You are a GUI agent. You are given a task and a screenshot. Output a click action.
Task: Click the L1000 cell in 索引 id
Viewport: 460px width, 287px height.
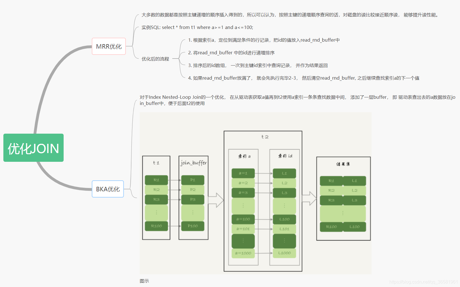pos(284,253)
